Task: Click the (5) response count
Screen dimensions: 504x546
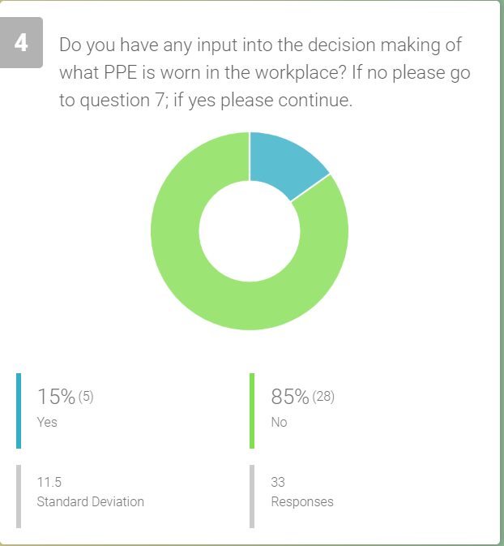Action: point(87,397)
